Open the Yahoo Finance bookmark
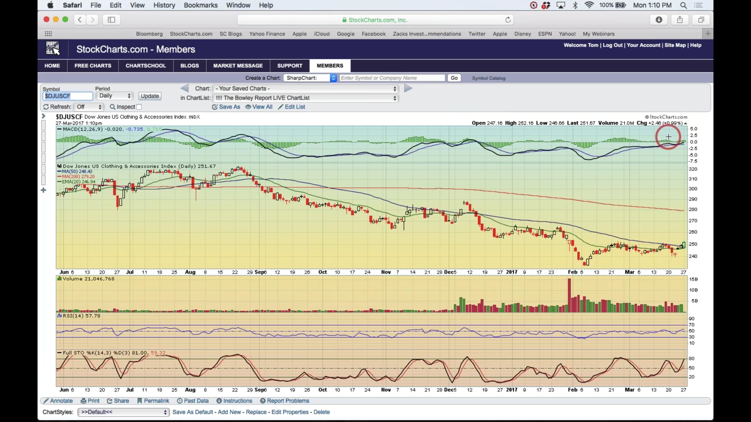Image resolution: width=751 pixels, height=422 pixels. (x=267, y=34)
